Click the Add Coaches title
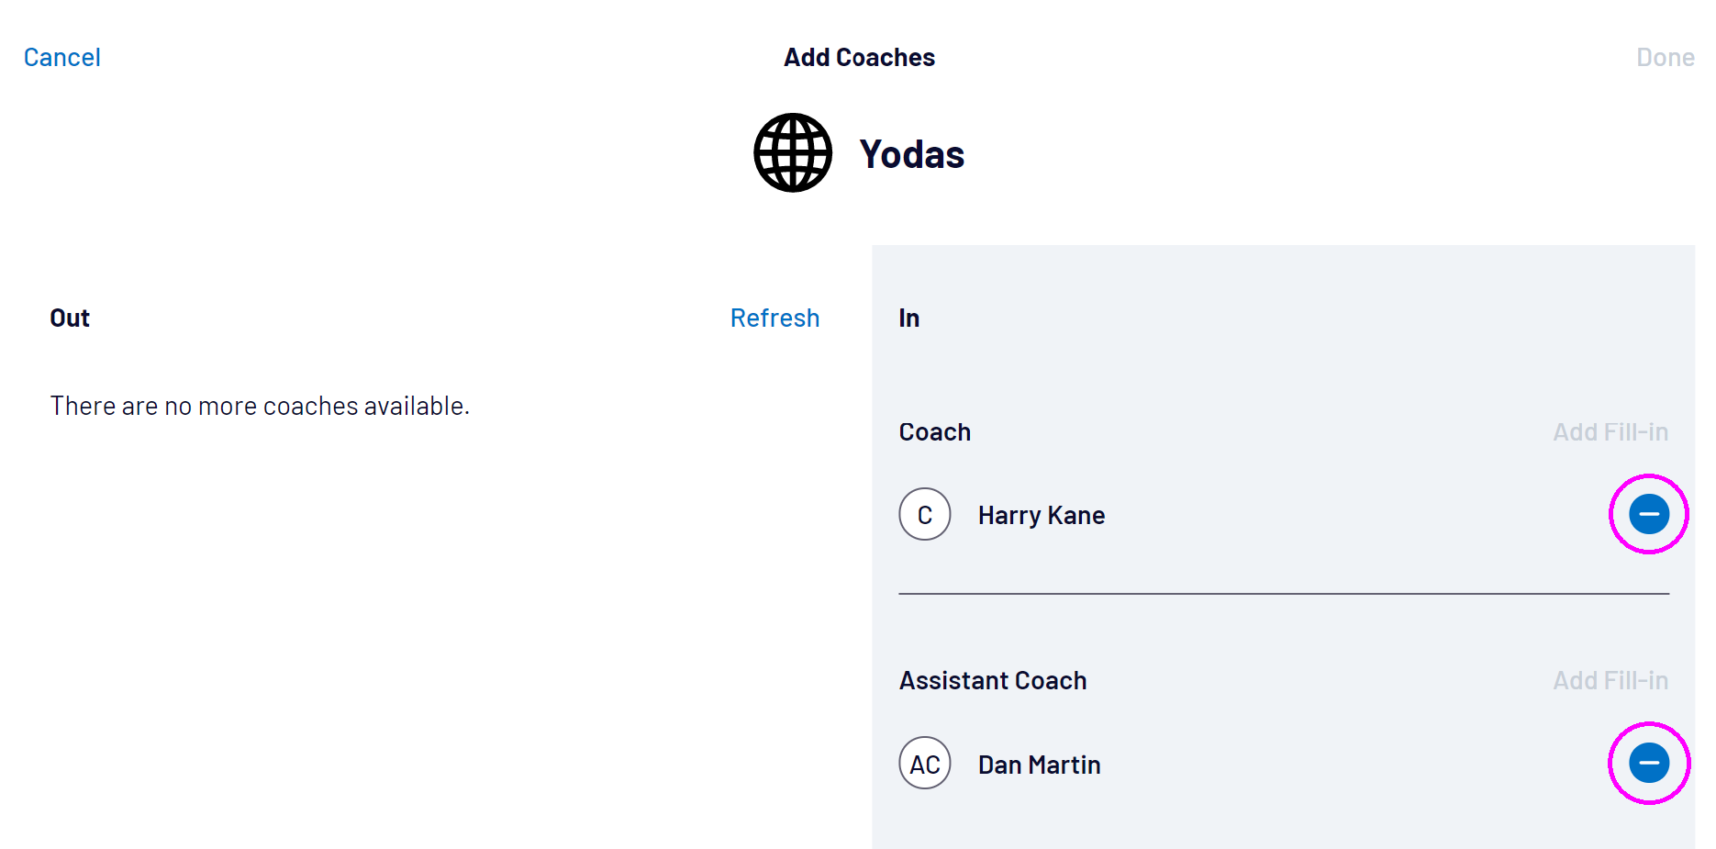 [x=859, y=57]
